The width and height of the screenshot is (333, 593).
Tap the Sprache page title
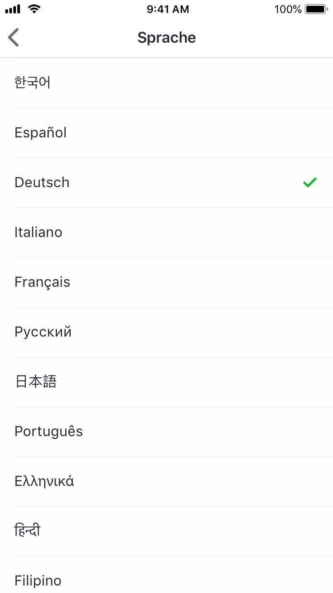(166, 37)
